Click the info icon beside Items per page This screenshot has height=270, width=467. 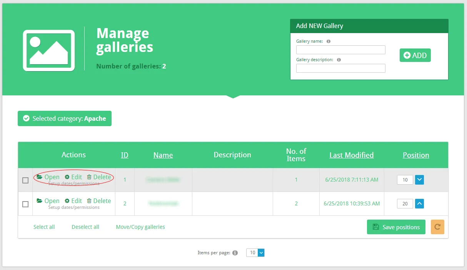pyautogui.click(x=235, y=253)
